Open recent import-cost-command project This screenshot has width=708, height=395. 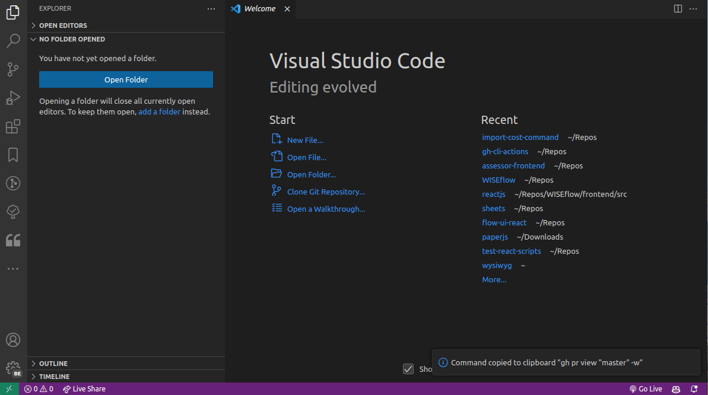click(x=520, y=137)
